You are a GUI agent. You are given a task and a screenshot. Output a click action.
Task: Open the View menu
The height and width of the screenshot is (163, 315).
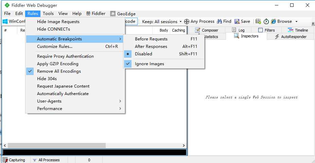point(63,14)
